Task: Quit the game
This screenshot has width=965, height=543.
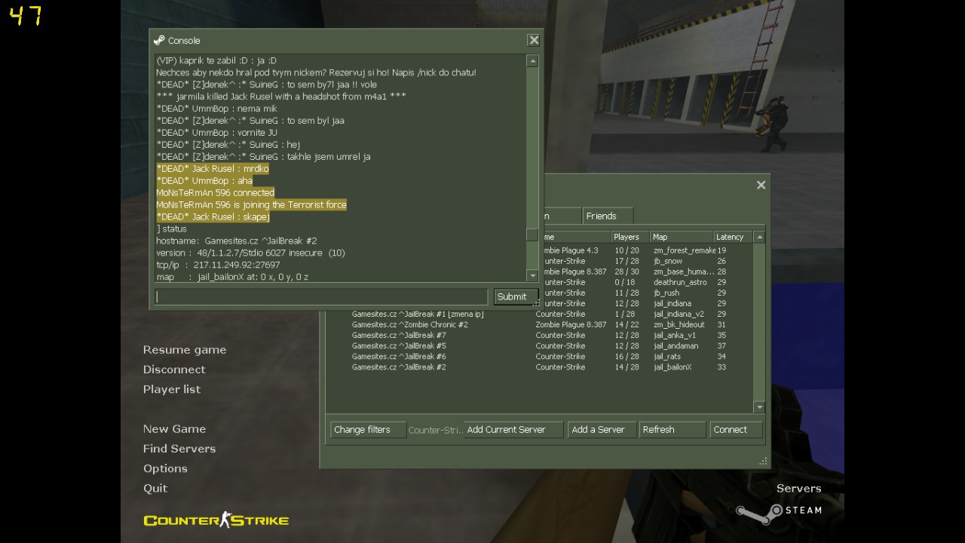Action: point(155,488)
